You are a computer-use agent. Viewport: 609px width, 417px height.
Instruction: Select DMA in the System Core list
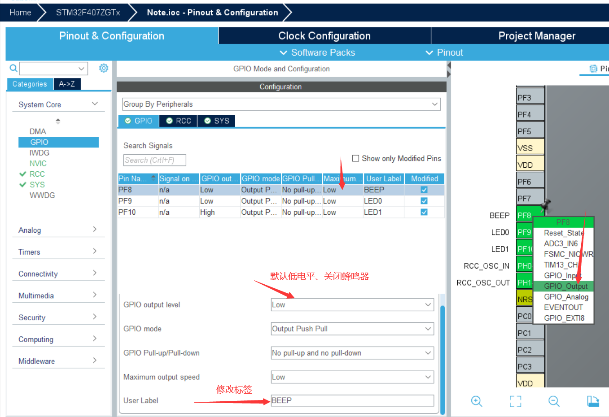(38, 131)
